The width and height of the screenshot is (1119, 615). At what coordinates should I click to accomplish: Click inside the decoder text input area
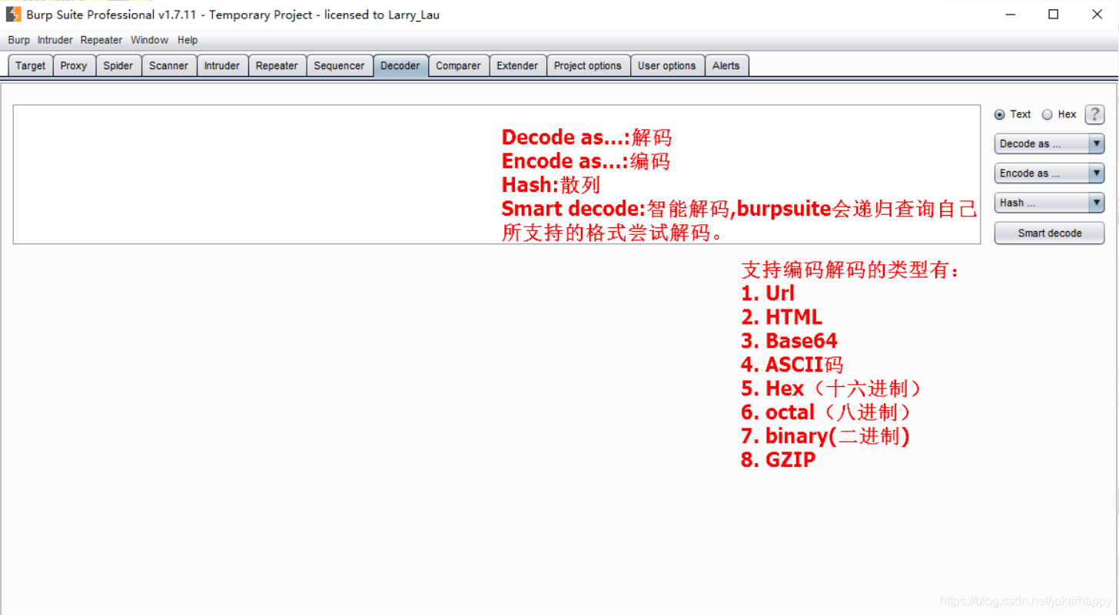pos(496,174)
